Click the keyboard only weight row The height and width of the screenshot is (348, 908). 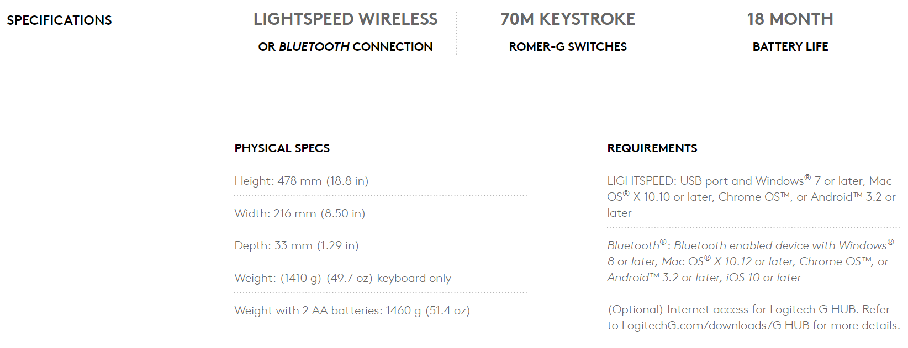[342, 278]
